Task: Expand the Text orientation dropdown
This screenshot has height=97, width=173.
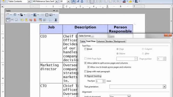Action: click(x=164, y=87)
